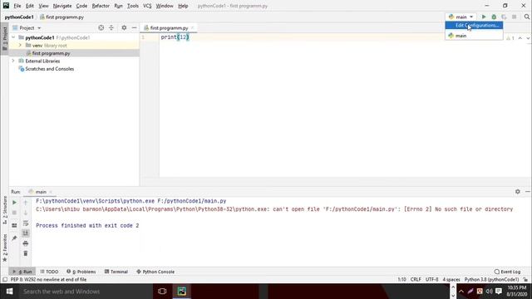Screen dimensions: 532x299
Task: Open Run panel settings gear
Action: point(518,192)
